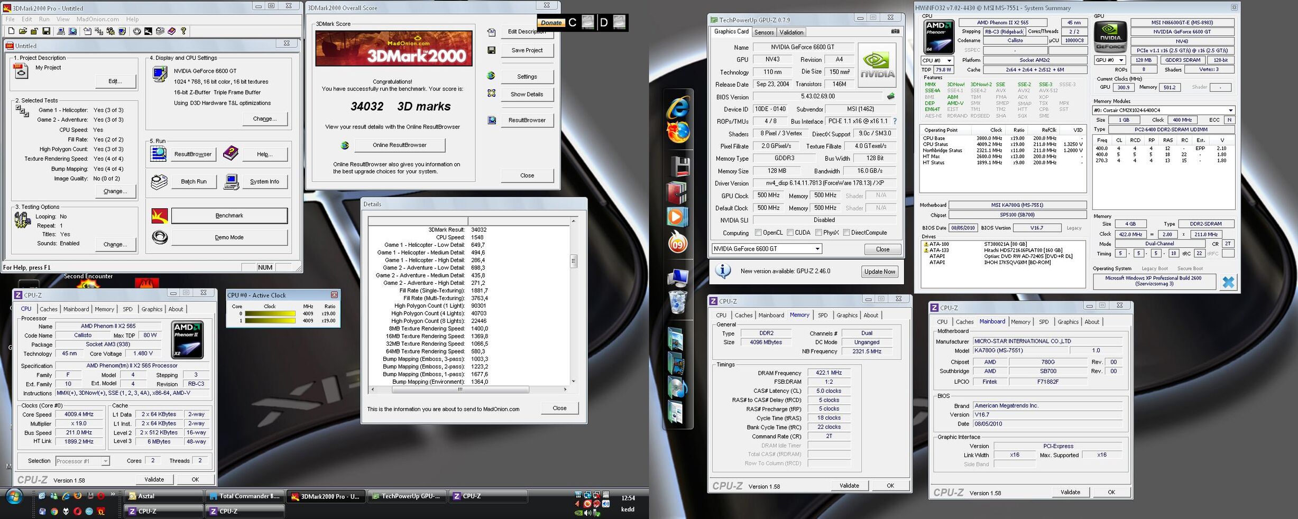Click globe icon beside Online ResultBrowser
1298x519 pixels.
pos(345,145)
